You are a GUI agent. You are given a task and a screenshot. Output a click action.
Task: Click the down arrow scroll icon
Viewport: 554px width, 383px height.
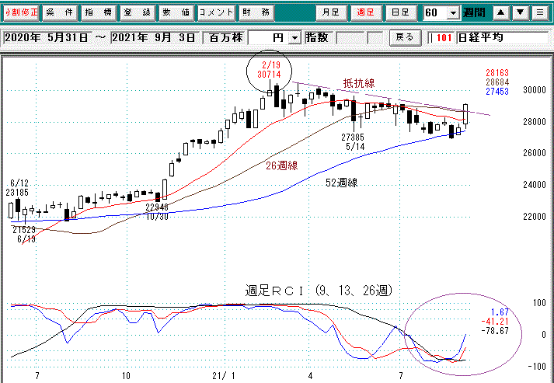(521, 13)
